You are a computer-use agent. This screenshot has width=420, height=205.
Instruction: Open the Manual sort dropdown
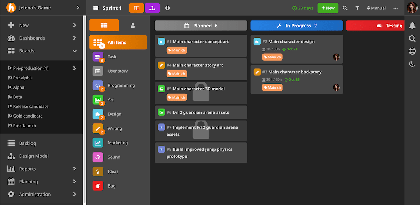[376, 8]
